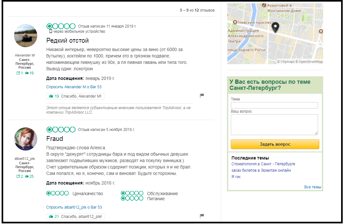Click Дата посещения: ноябрь 2018 г.

(x=80, y=183)
